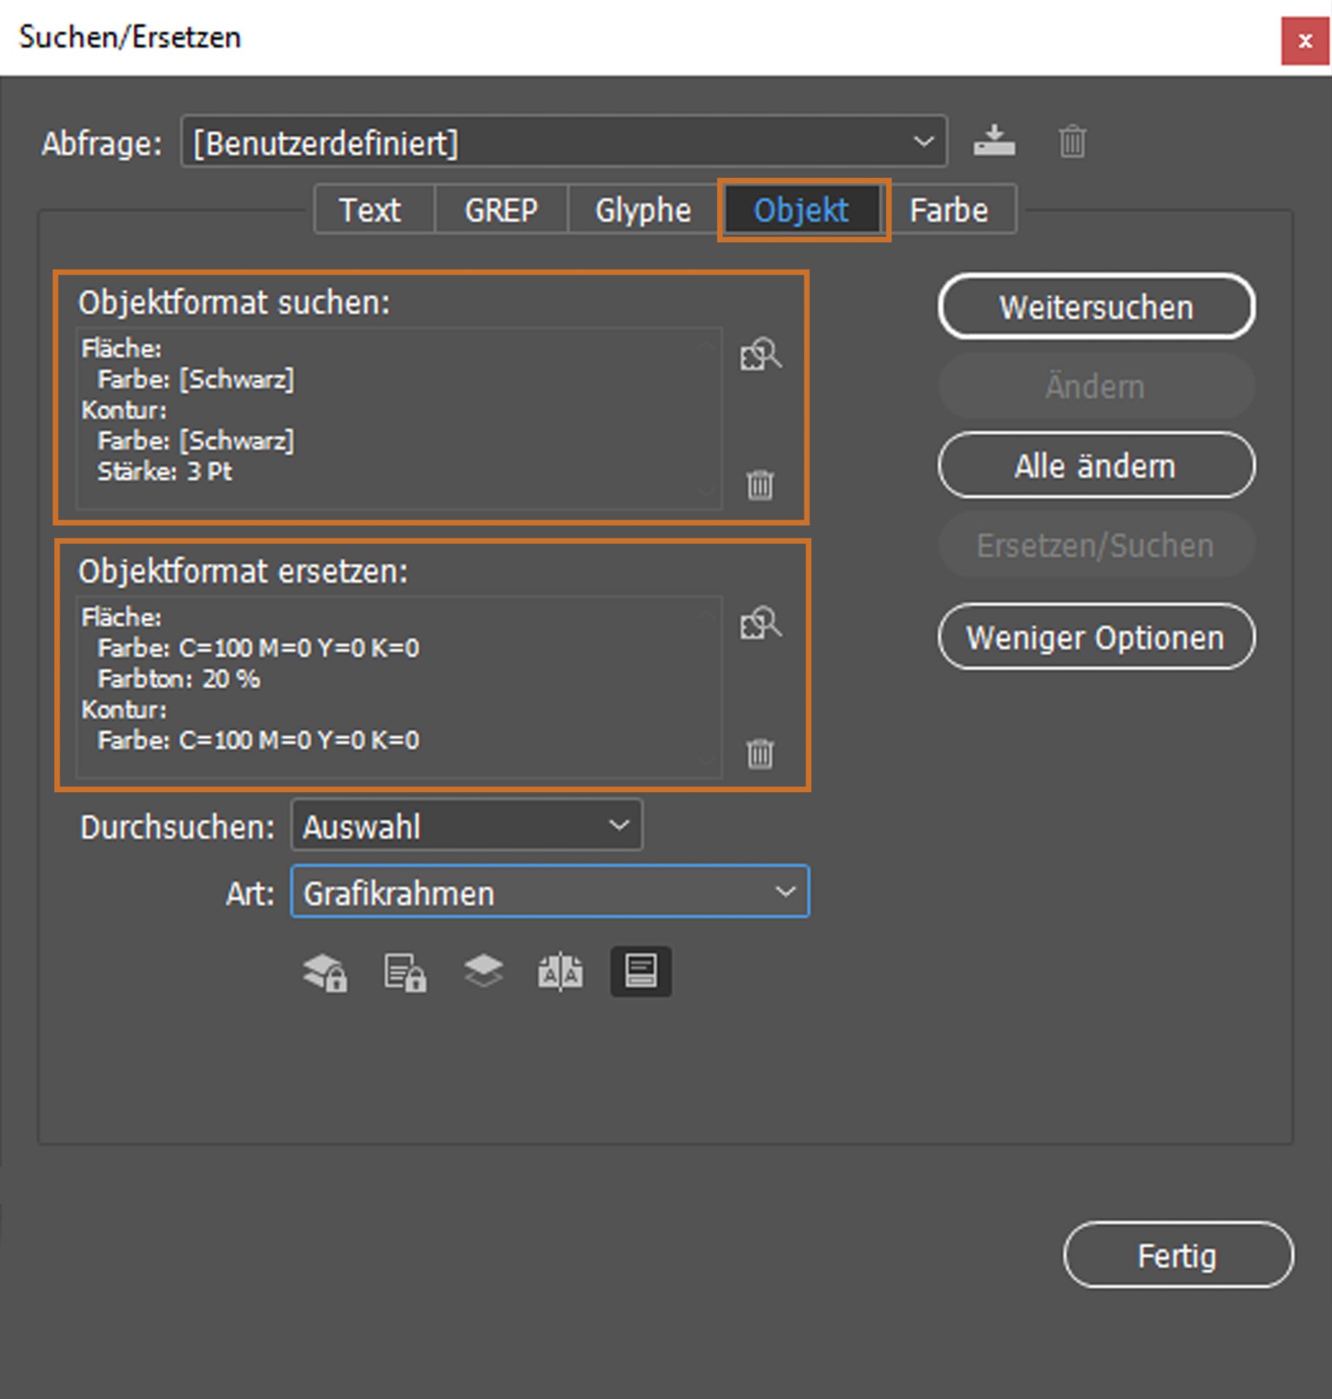Open change object format options icon
Viewport: 1332px width, 1399px height.
coord(760,622)
